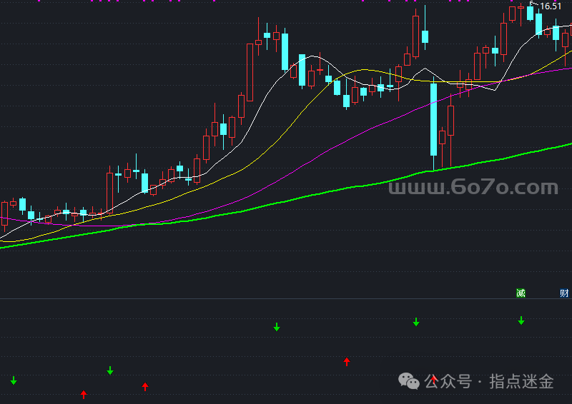Click the 指点迷金 account name text
This screenshot has height=404, width=572.
tap(521, 382)
